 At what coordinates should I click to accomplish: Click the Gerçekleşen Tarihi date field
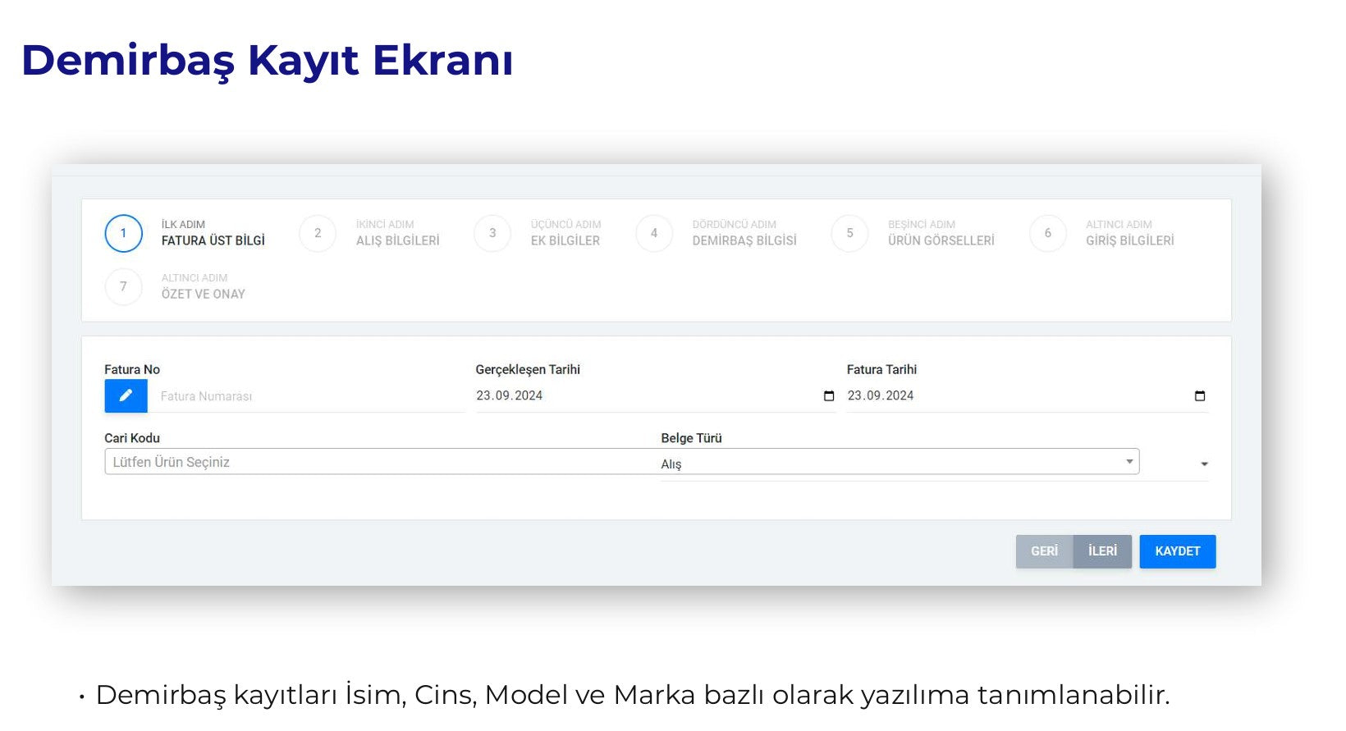(656, 396)
